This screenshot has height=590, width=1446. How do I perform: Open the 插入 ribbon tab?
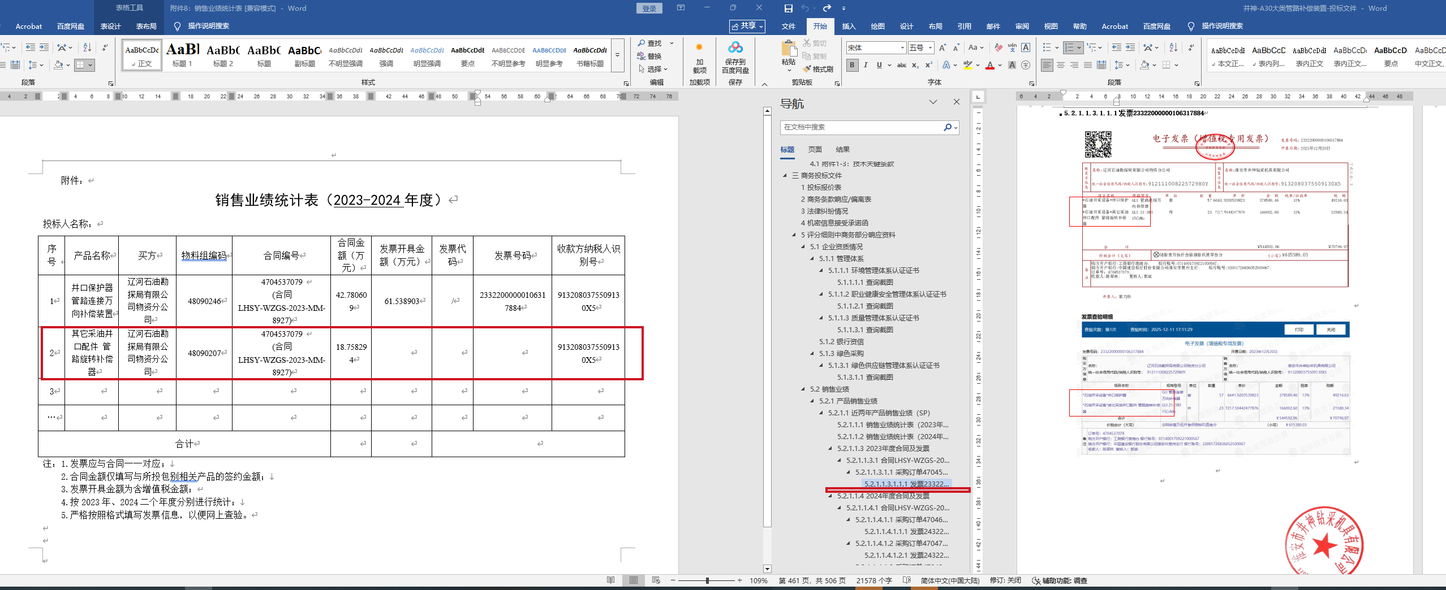849,26
